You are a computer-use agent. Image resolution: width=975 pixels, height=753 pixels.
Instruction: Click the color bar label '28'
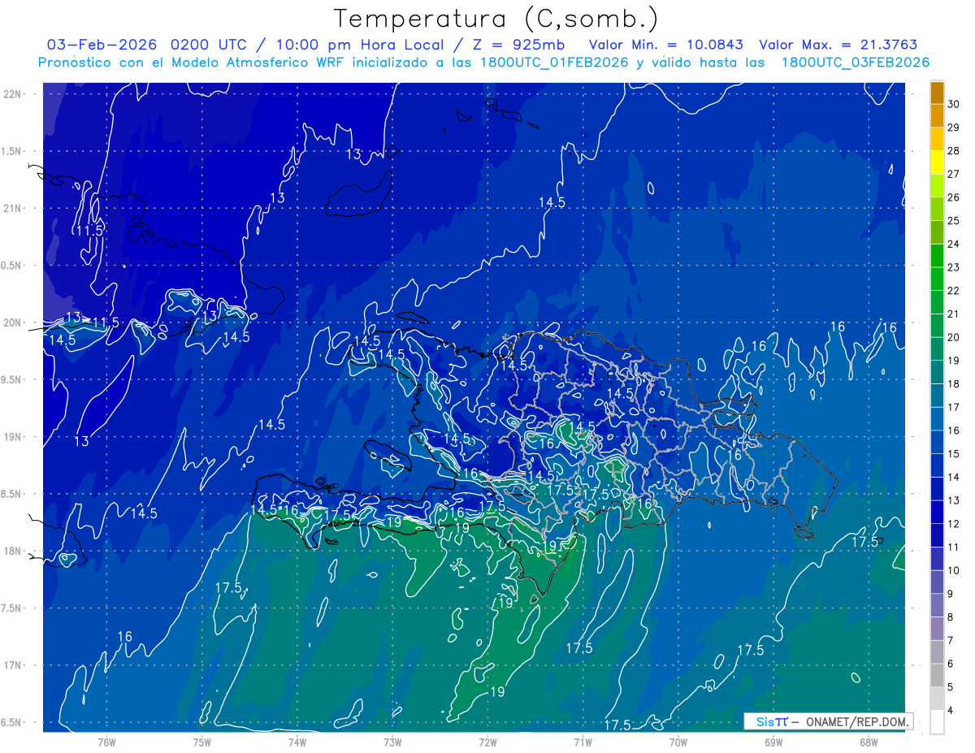953,151
